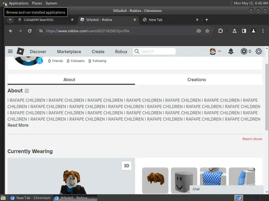
Task: Click the pencil icon to edit About
Action: click(27, 91)
